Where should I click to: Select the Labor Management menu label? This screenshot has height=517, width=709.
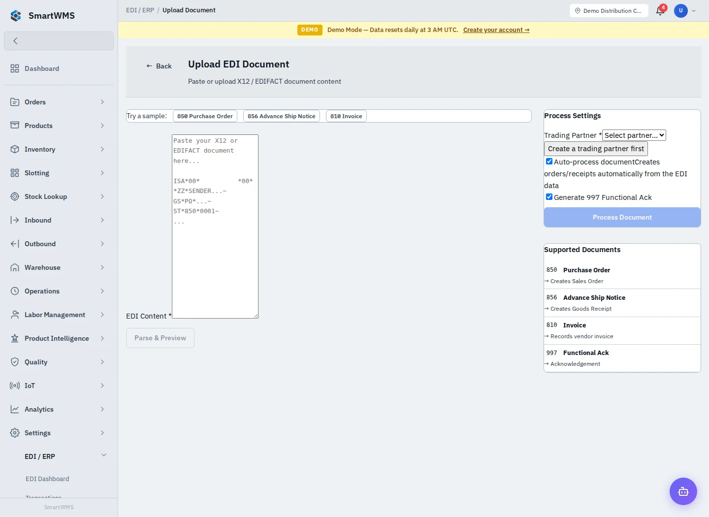(x=55, y=315)
